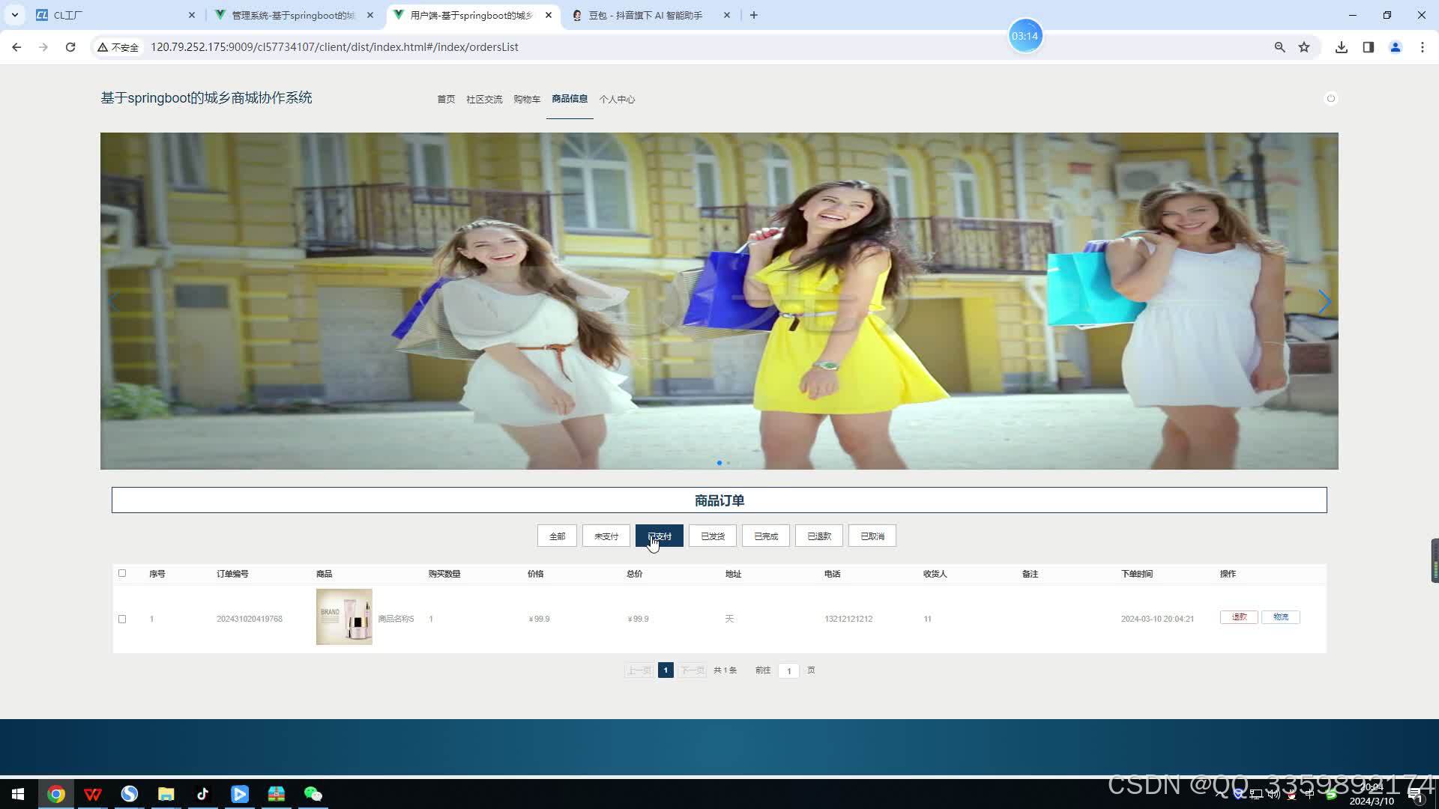Filter orders by 已发货
This screenshot has height=809, width=1439.
(713, 536)
